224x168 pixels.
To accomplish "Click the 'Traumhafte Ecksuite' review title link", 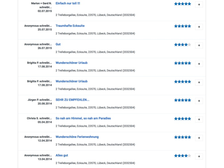I will (70, 26).
